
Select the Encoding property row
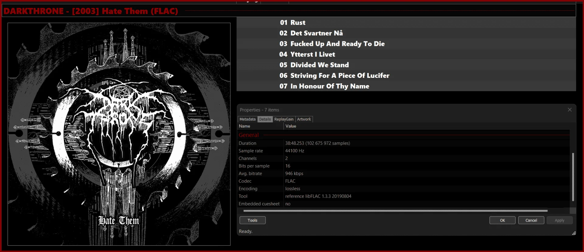point(404,189)
